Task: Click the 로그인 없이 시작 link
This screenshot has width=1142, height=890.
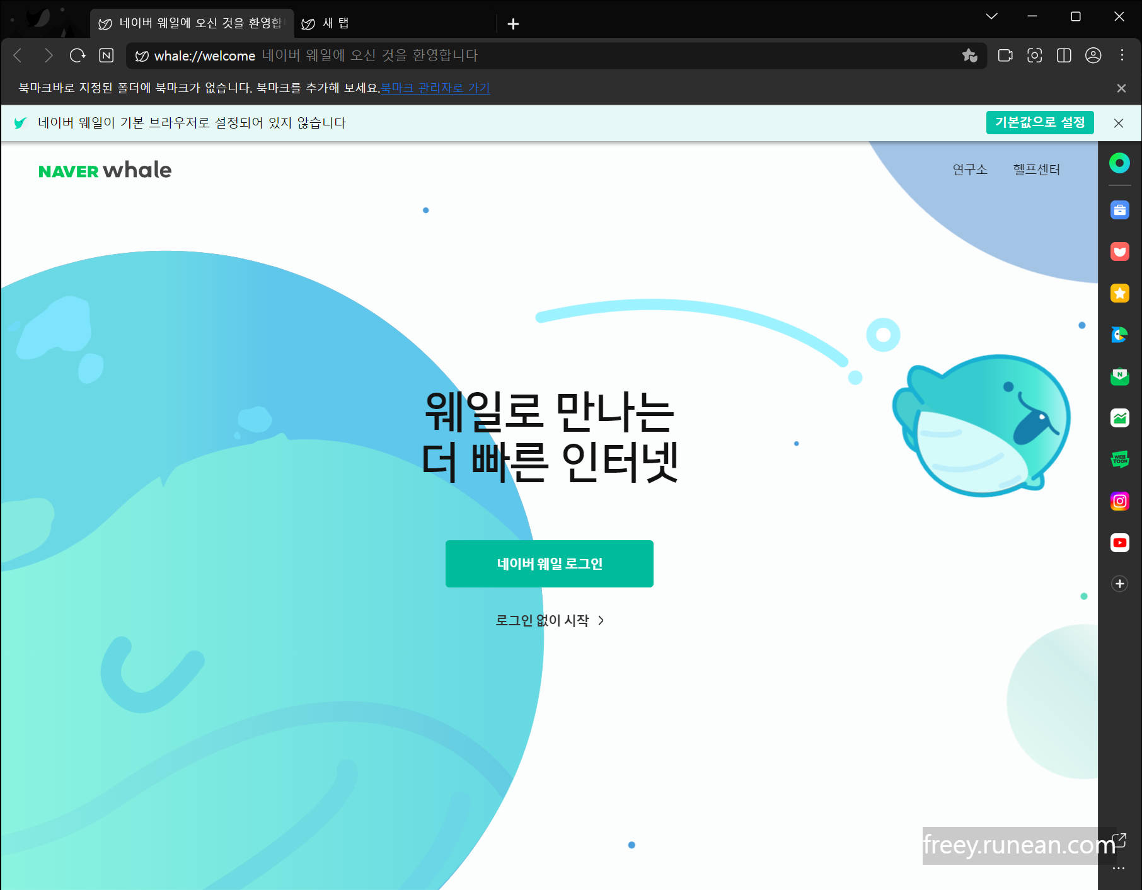Action: point(549,620)
